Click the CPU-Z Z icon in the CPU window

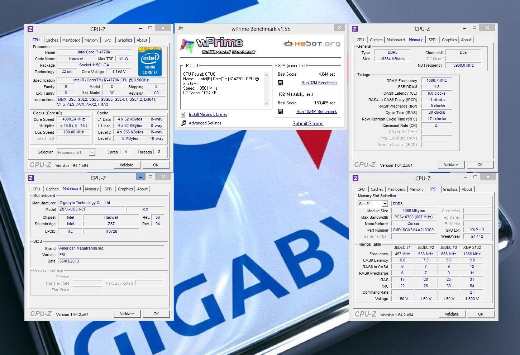(x=30, y=29)
